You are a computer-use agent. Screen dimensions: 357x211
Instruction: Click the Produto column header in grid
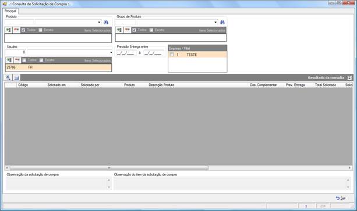coord(129,85)
